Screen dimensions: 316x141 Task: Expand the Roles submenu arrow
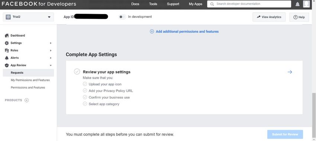[x=51, y=51]
